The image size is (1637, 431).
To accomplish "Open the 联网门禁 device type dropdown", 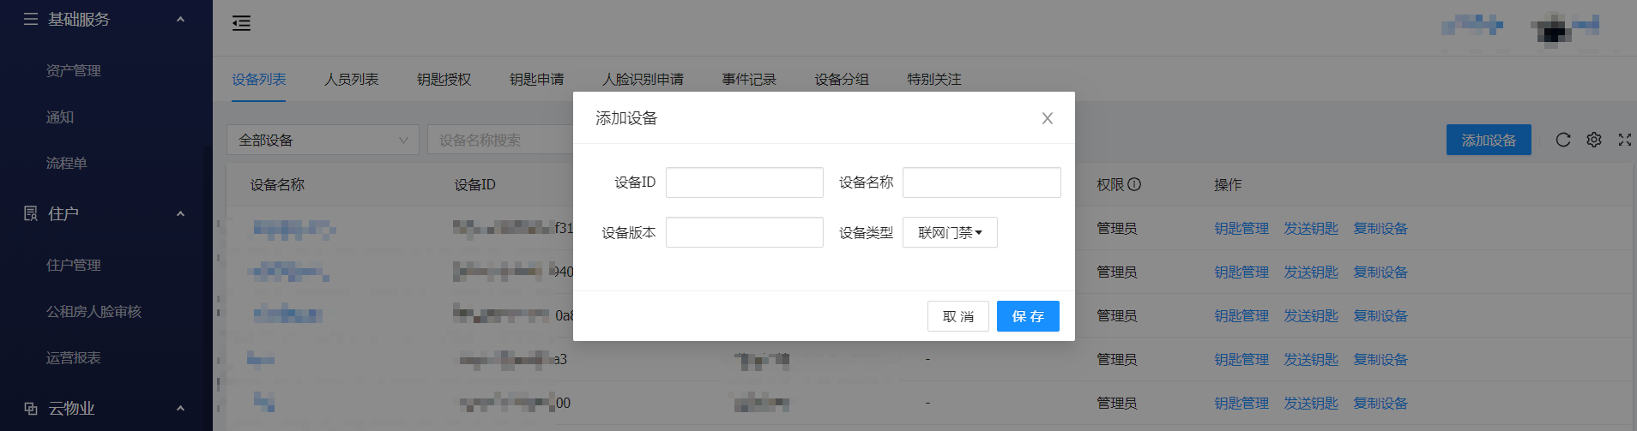I will pyautogui.click(x=949, y=232).
